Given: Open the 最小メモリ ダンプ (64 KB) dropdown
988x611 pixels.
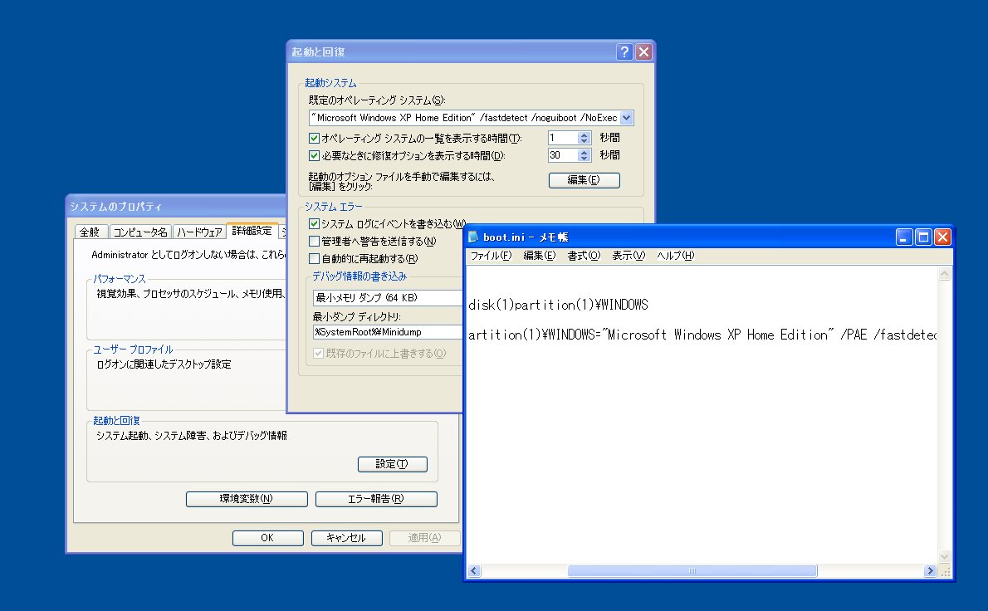Looking at the screenshot, I should click(x=388, y=297).
